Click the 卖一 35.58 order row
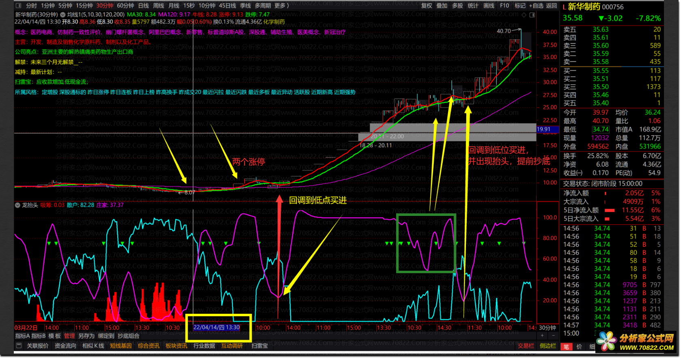681x358 pixels. (x=612, y=62)
